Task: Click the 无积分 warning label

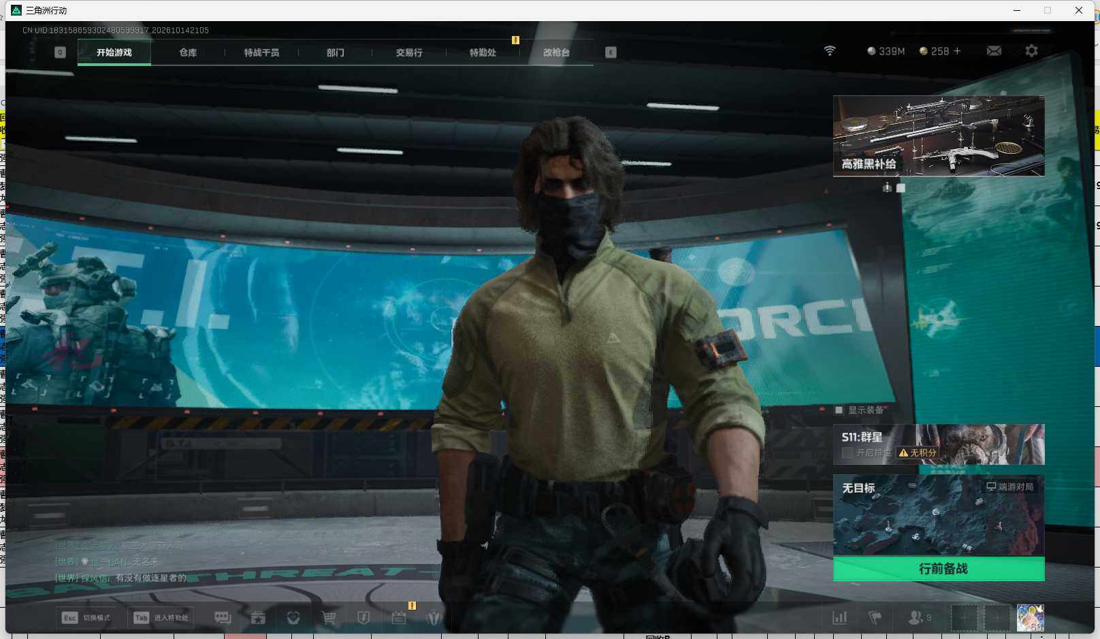Action: coord(918,453)
